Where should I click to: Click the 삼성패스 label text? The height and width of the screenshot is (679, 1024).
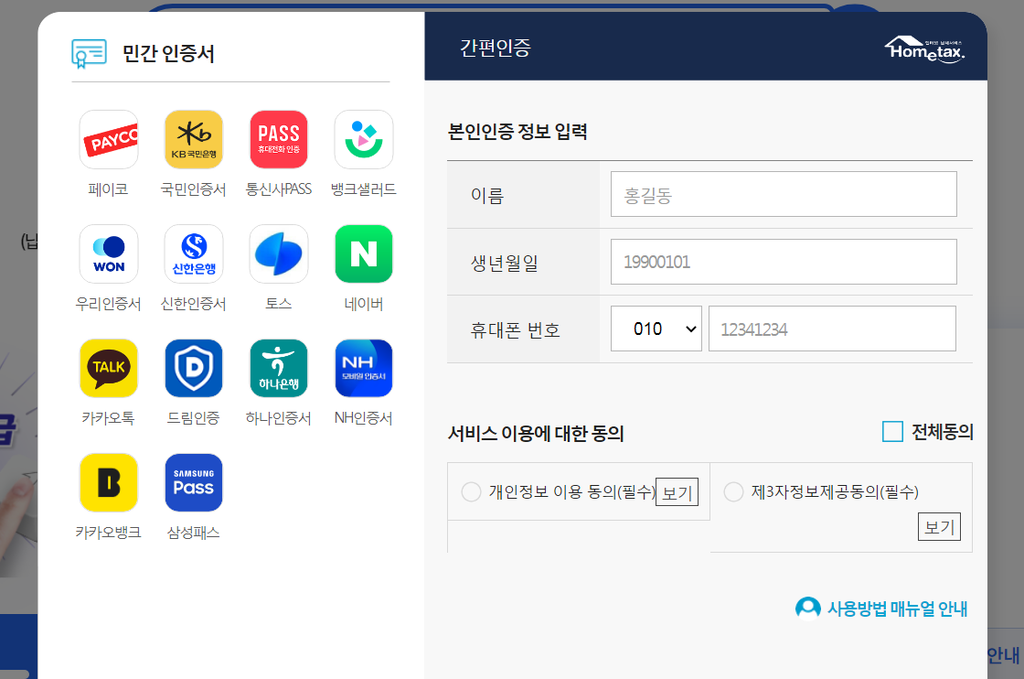193,533
